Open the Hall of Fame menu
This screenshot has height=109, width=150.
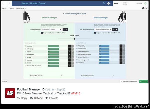[x=21, y=8]
